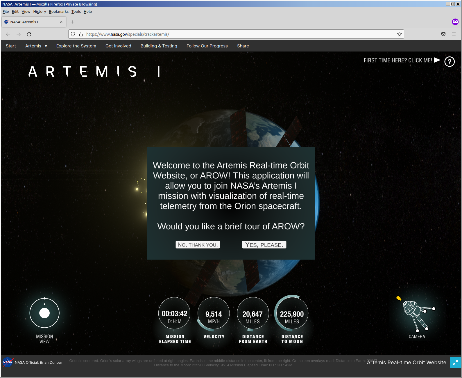462x378 pixels.
Task: Click the NASA meatball logo
Action: (8, 362)
